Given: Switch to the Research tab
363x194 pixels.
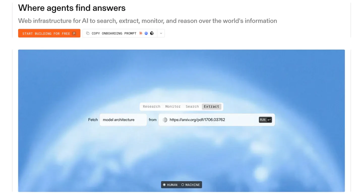Looking at the screenshot, I should [152, 107].
